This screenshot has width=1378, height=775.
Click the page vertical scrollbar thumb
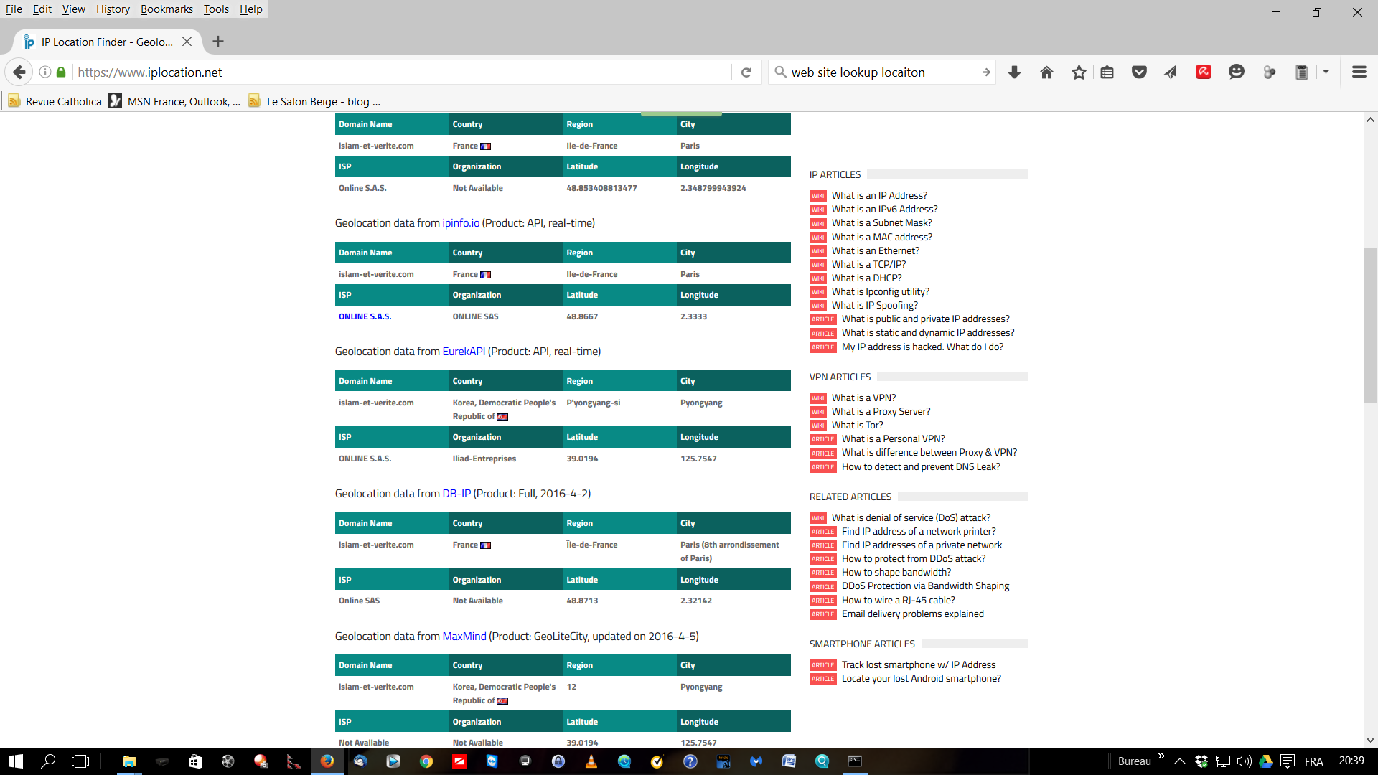tap(1370, 324)
